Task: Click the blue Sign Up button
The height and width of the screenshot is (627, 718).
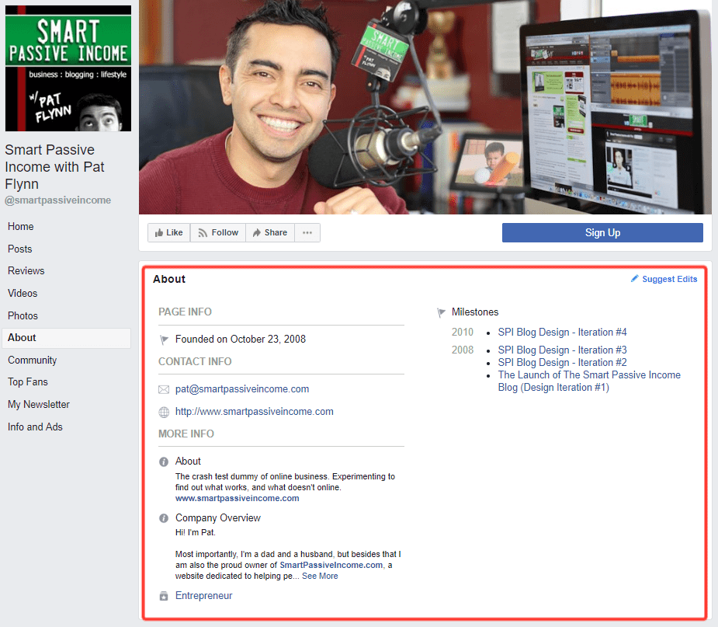Action: click(x=602, y=233)
